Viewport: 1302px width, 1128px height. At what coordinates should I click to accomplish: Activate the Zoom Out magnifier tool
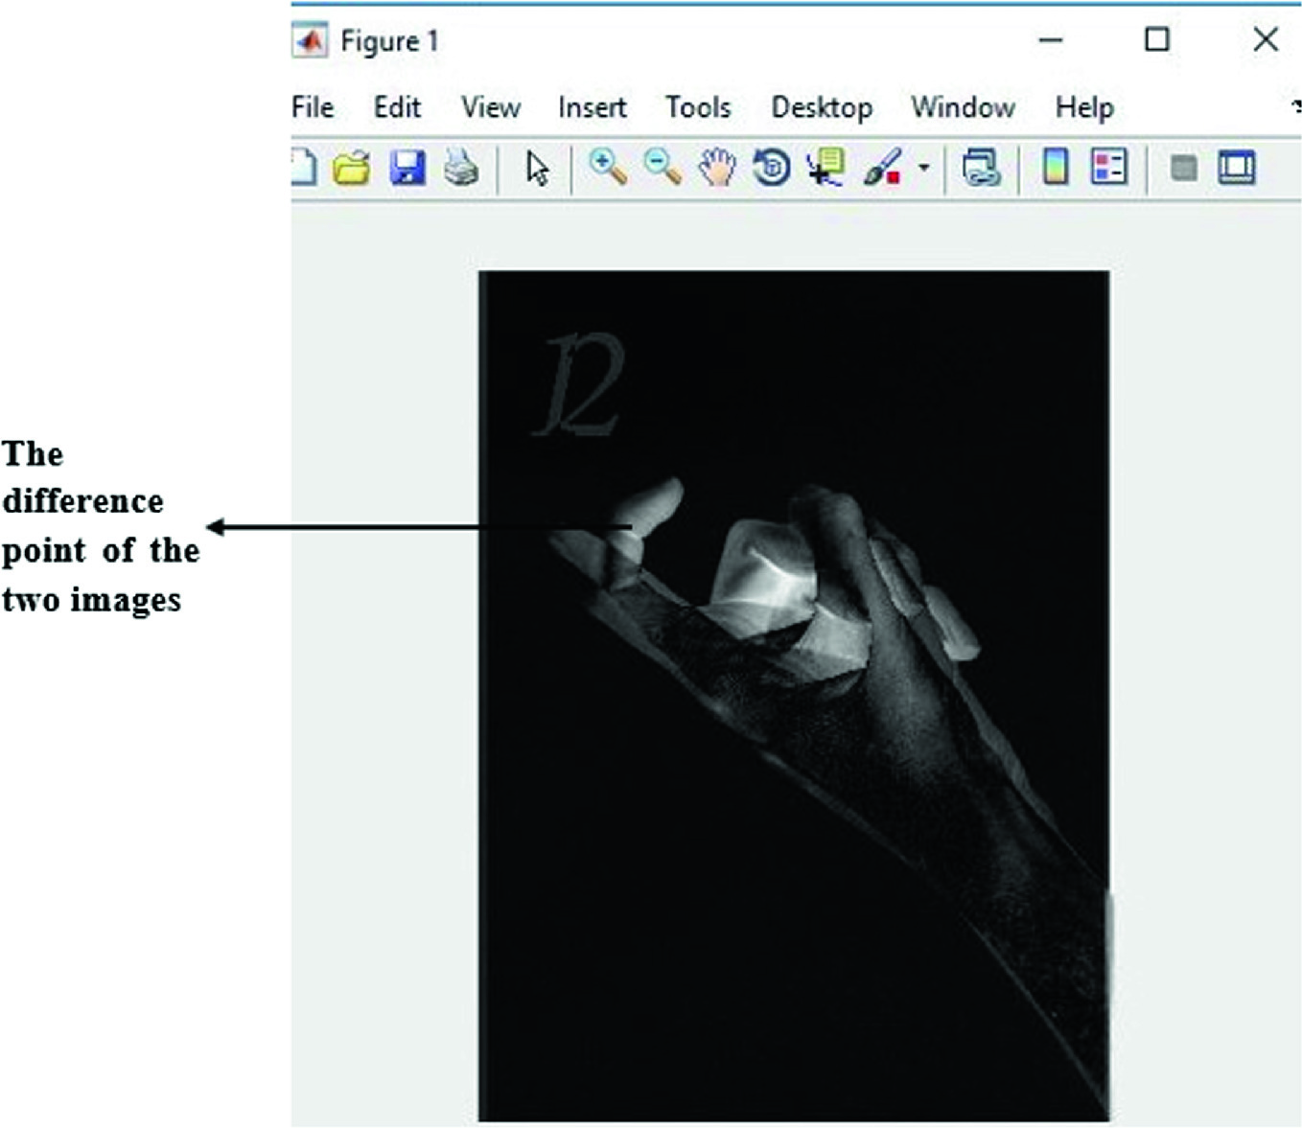[x=663, y=168]
